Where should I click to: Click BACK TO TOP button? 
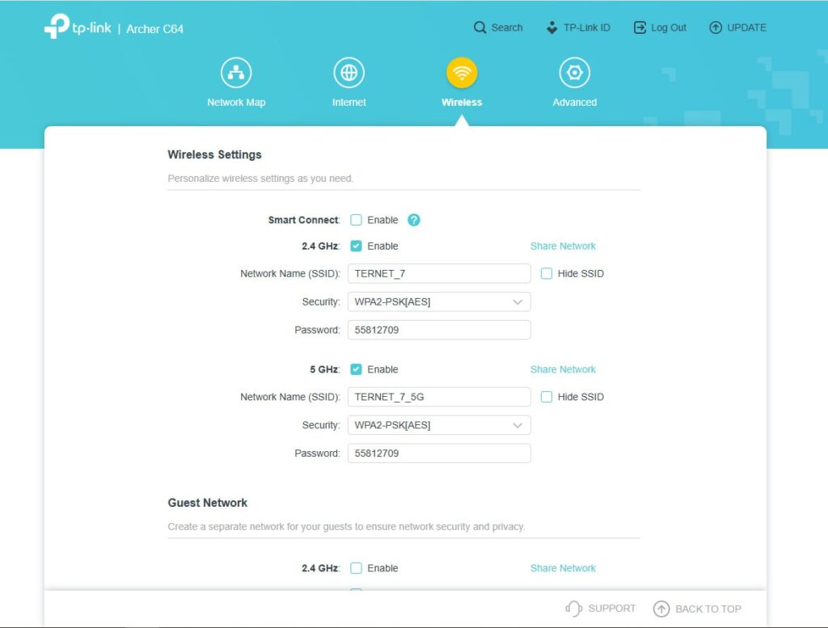pos(697,609)
